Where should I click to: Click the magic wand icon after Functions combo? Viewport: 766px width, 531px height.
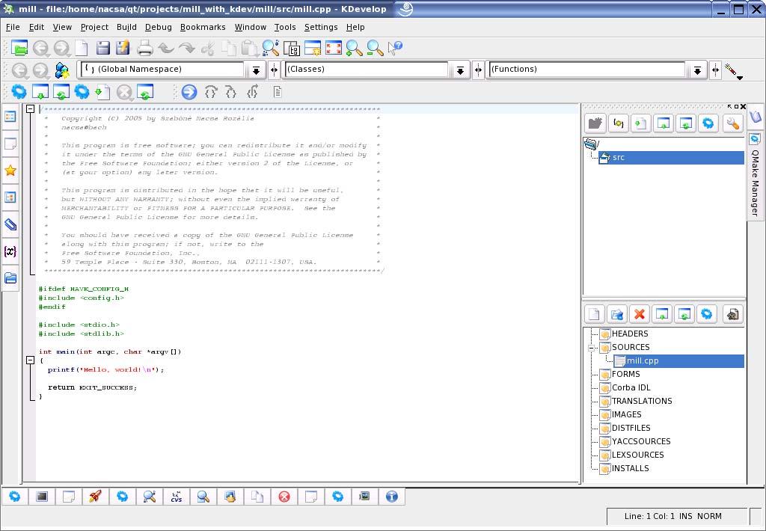point(733,71)
